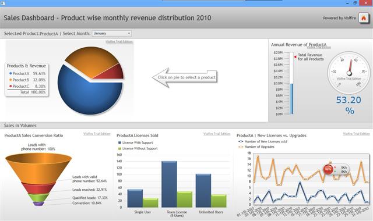This screenshot has width=373, height=221.
Task: Open the Select Month dropdown
Action: (x=111, y=34)
